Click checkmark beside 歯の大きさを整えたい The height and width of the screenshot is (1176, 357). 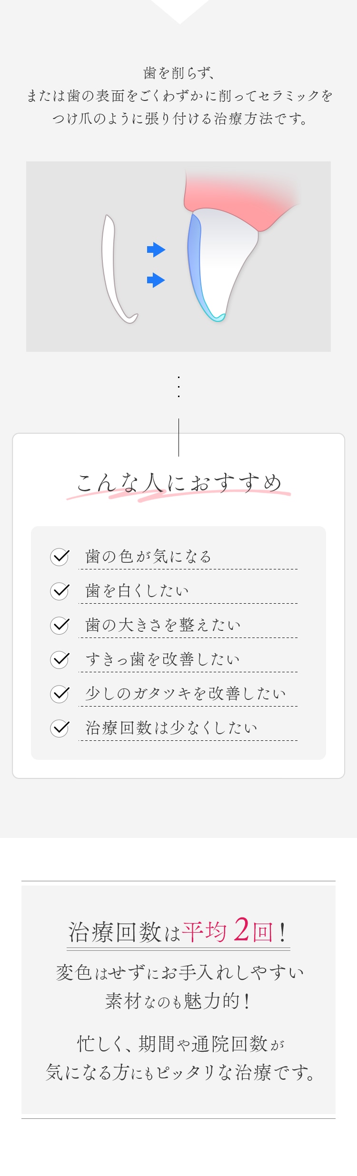(60, 625)
